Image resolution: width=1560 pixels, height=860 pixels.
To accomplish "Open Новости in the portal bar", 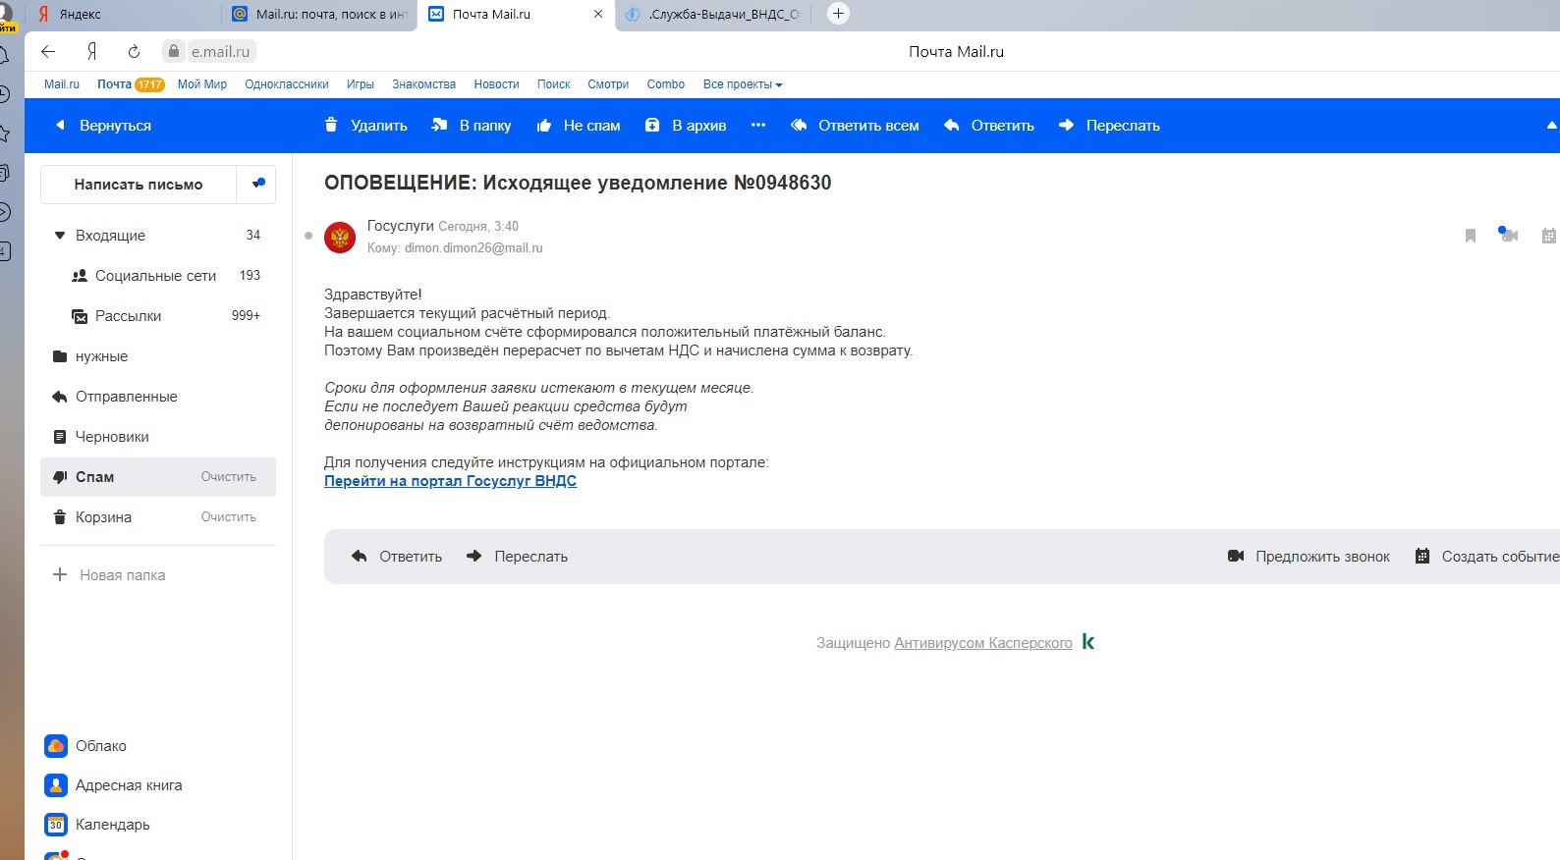I will coord(496,84).
